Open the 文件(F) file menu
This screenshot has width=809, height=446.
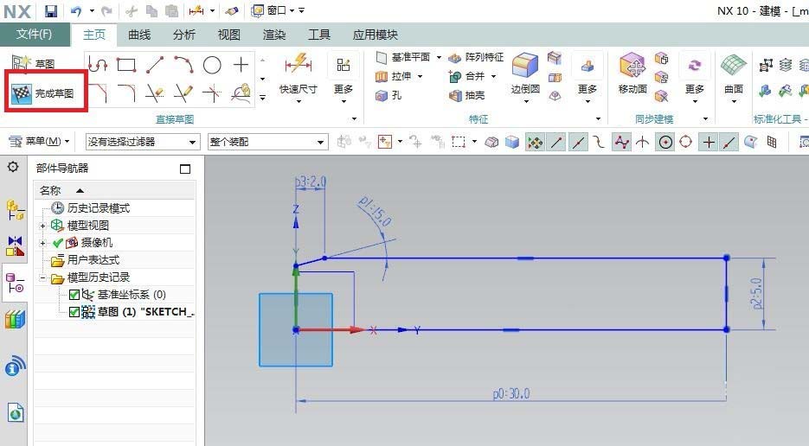point(35,34)
